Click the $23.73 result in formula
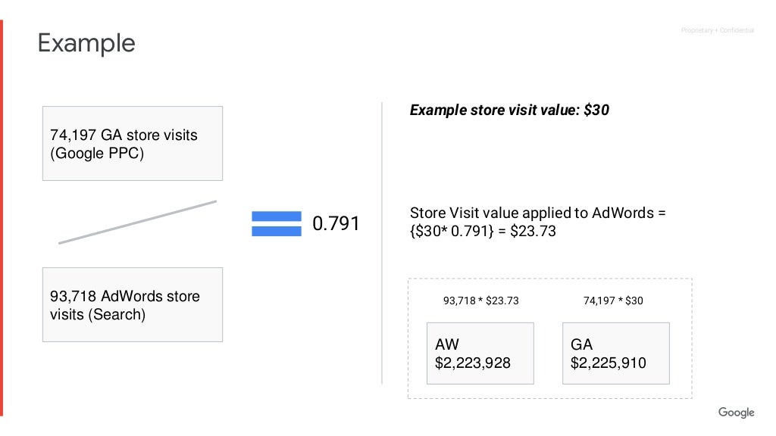Screen dimensions: 776x436 click(x=533, y=232)
